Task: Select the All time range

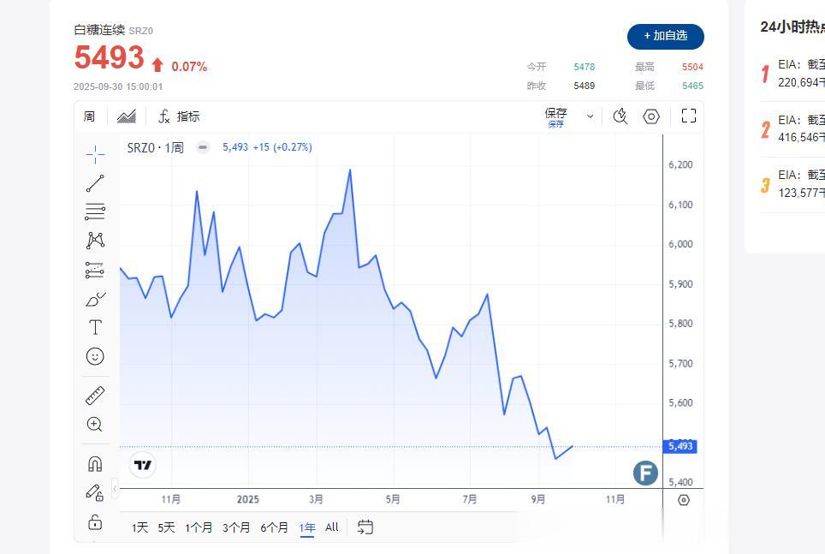Action: click(x=332, y=527)
